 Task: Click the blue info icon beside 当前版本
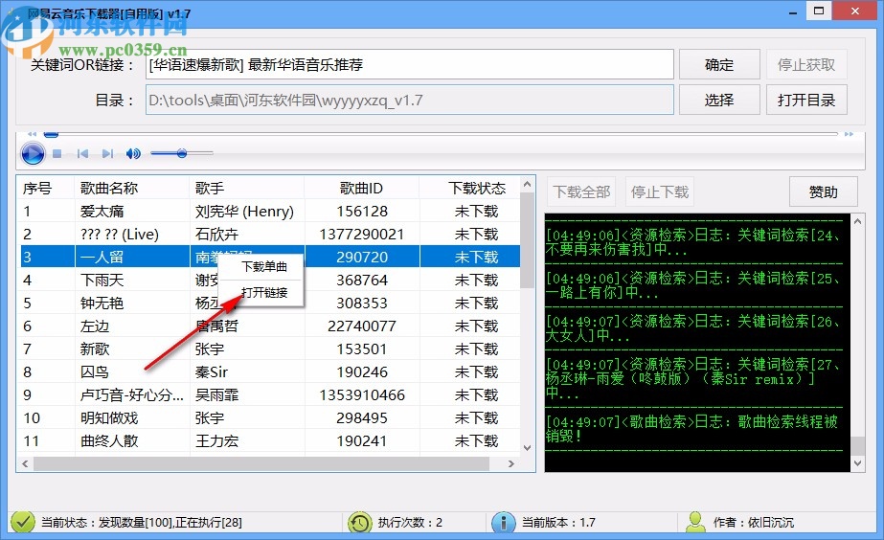(x=504, y=523)
